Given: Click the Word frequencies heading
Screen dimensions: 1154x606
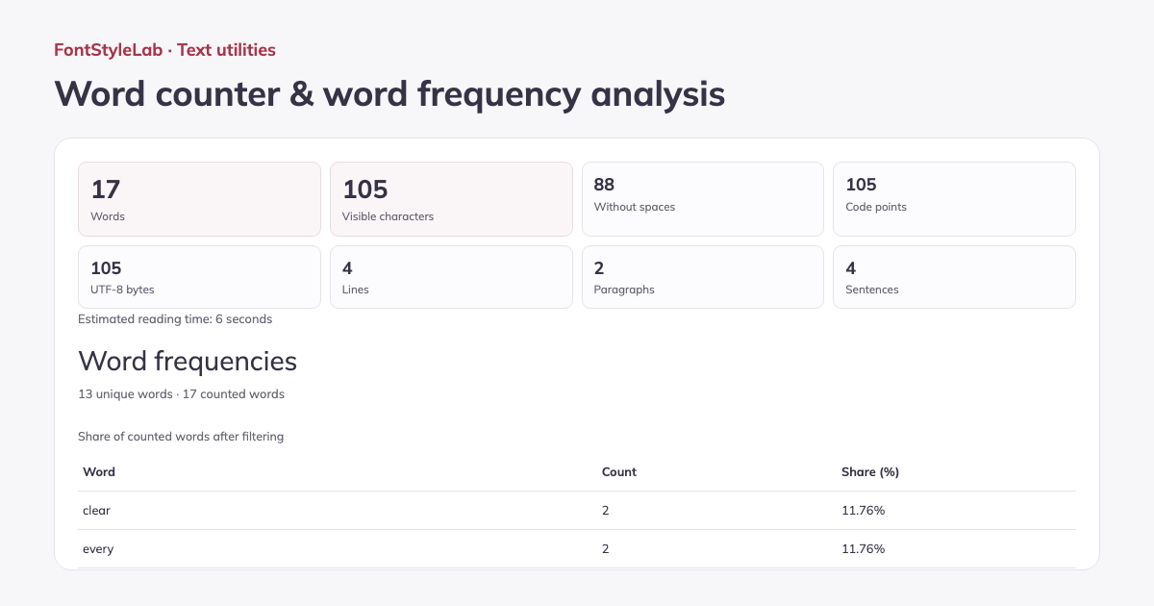Looking at the screenshot, I should 188,361.
